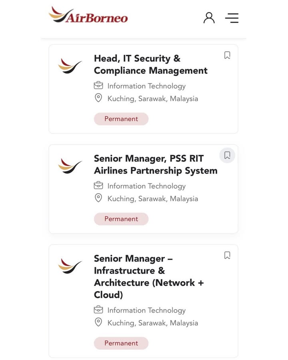
Task: Click Kuching, Sarawak location on PSS RIT card
Action: coord(152,198)
